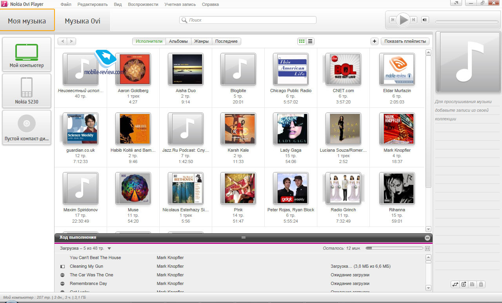Select the Remembrance Day download row
This screenshot has width=502, height=303.
coord(239,283)
